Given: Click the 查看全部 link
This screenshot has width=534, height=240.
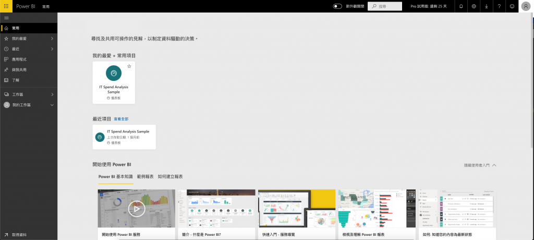Looking at the screenshot, I should pos(121,119).
